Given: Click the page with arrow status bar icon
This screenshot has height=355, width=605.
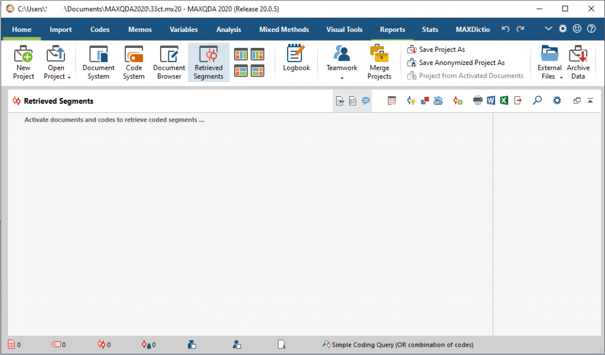Looking at the screenshot, I should pos(282,344).
